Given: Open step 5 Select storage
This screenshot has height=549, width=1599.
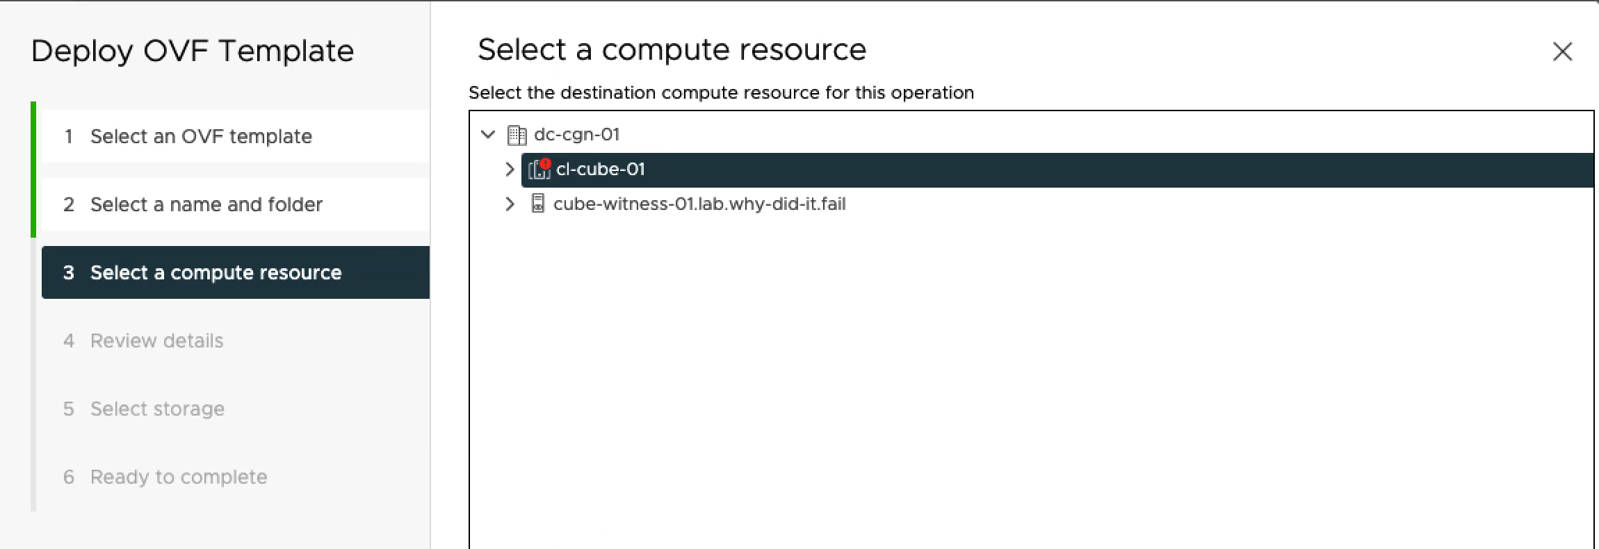Looking at the screenshot, I should (157, 409).
